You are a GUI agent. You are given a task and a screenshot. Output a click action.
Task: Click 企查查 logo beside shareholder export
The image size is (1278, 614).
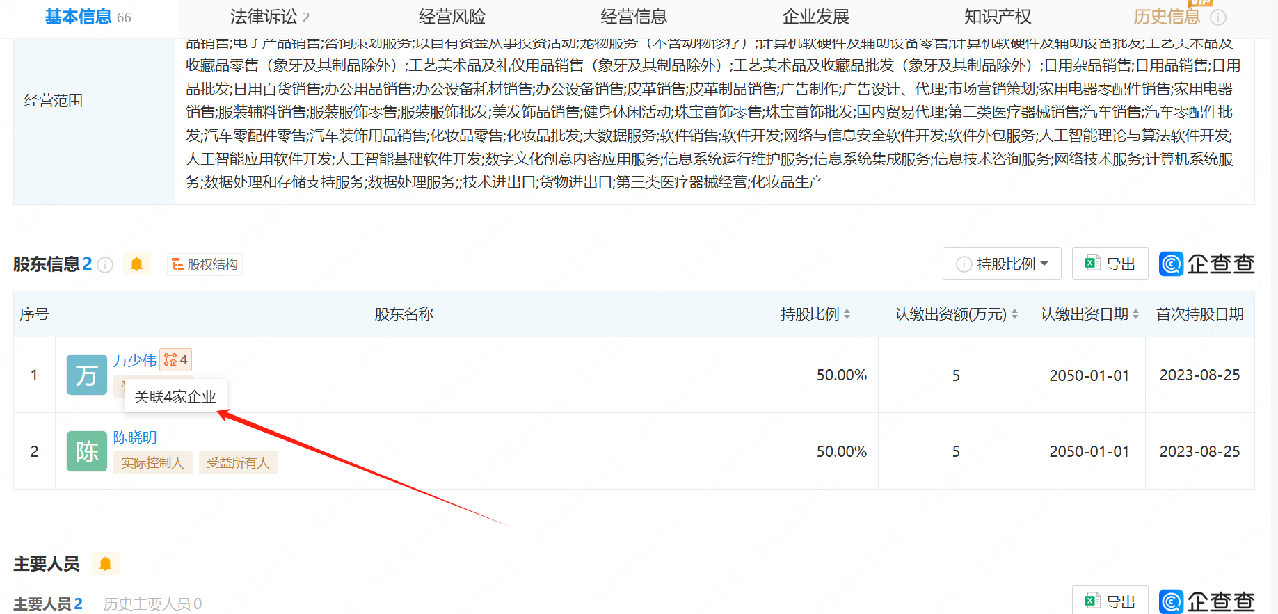click(x=1207, y=264)
